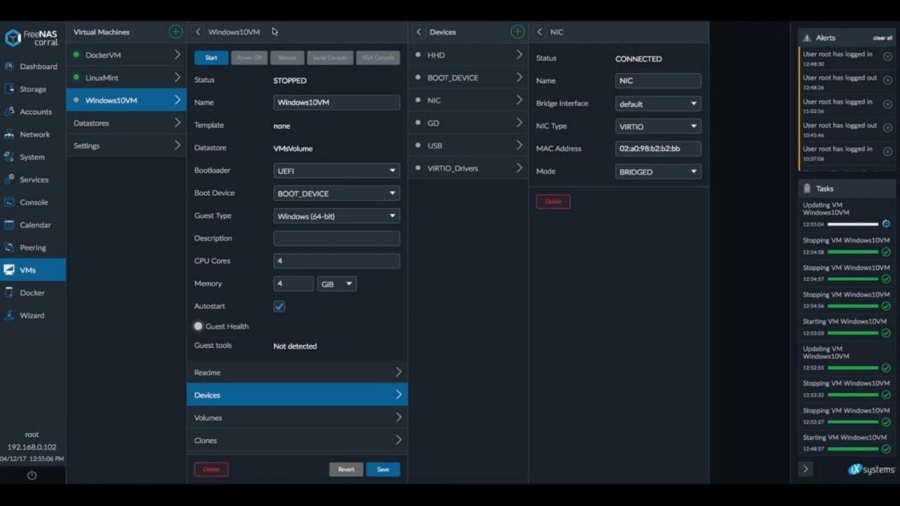
Task: Delete the NIC device
Action: 553,202
